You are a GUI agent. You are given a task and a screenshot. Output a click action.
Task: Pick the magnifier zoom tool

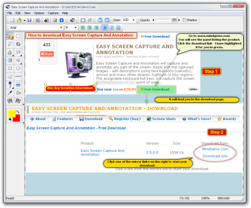click(10, 44)
